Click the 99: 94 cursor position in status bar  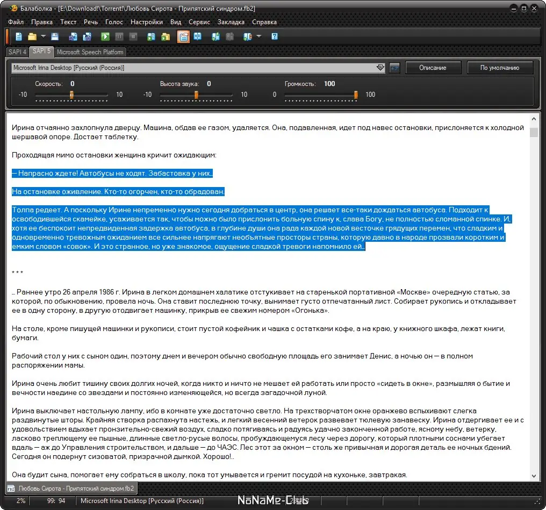56,501
